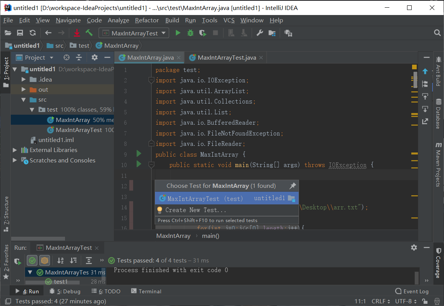Open the Event Log
The height and width of the screenshot is (306, 444).
(412, 291)
